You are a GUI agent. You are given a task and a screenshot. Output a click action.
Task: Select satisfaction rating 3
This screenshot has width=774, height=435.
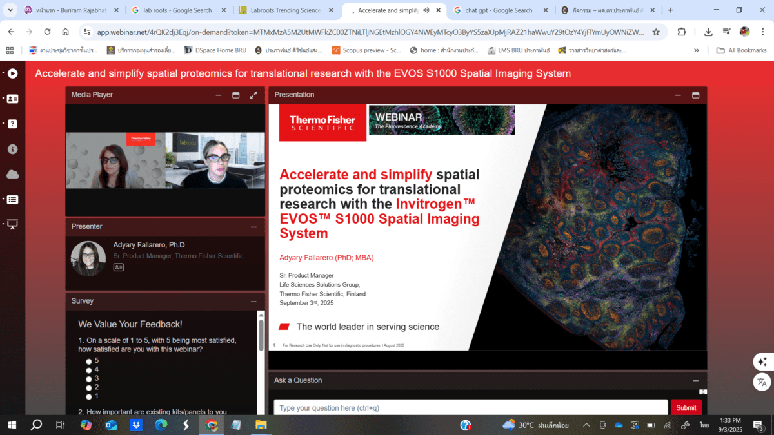point(89,378)
